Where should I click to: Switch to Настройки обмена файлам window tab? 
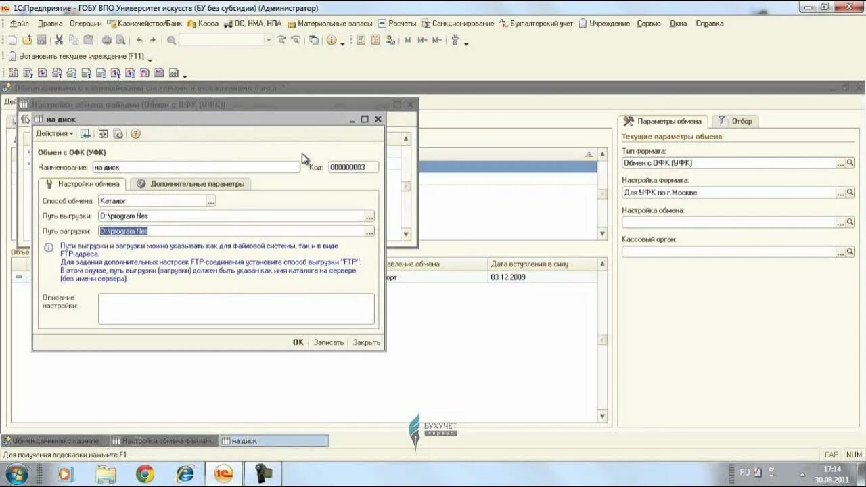[164, 441]
